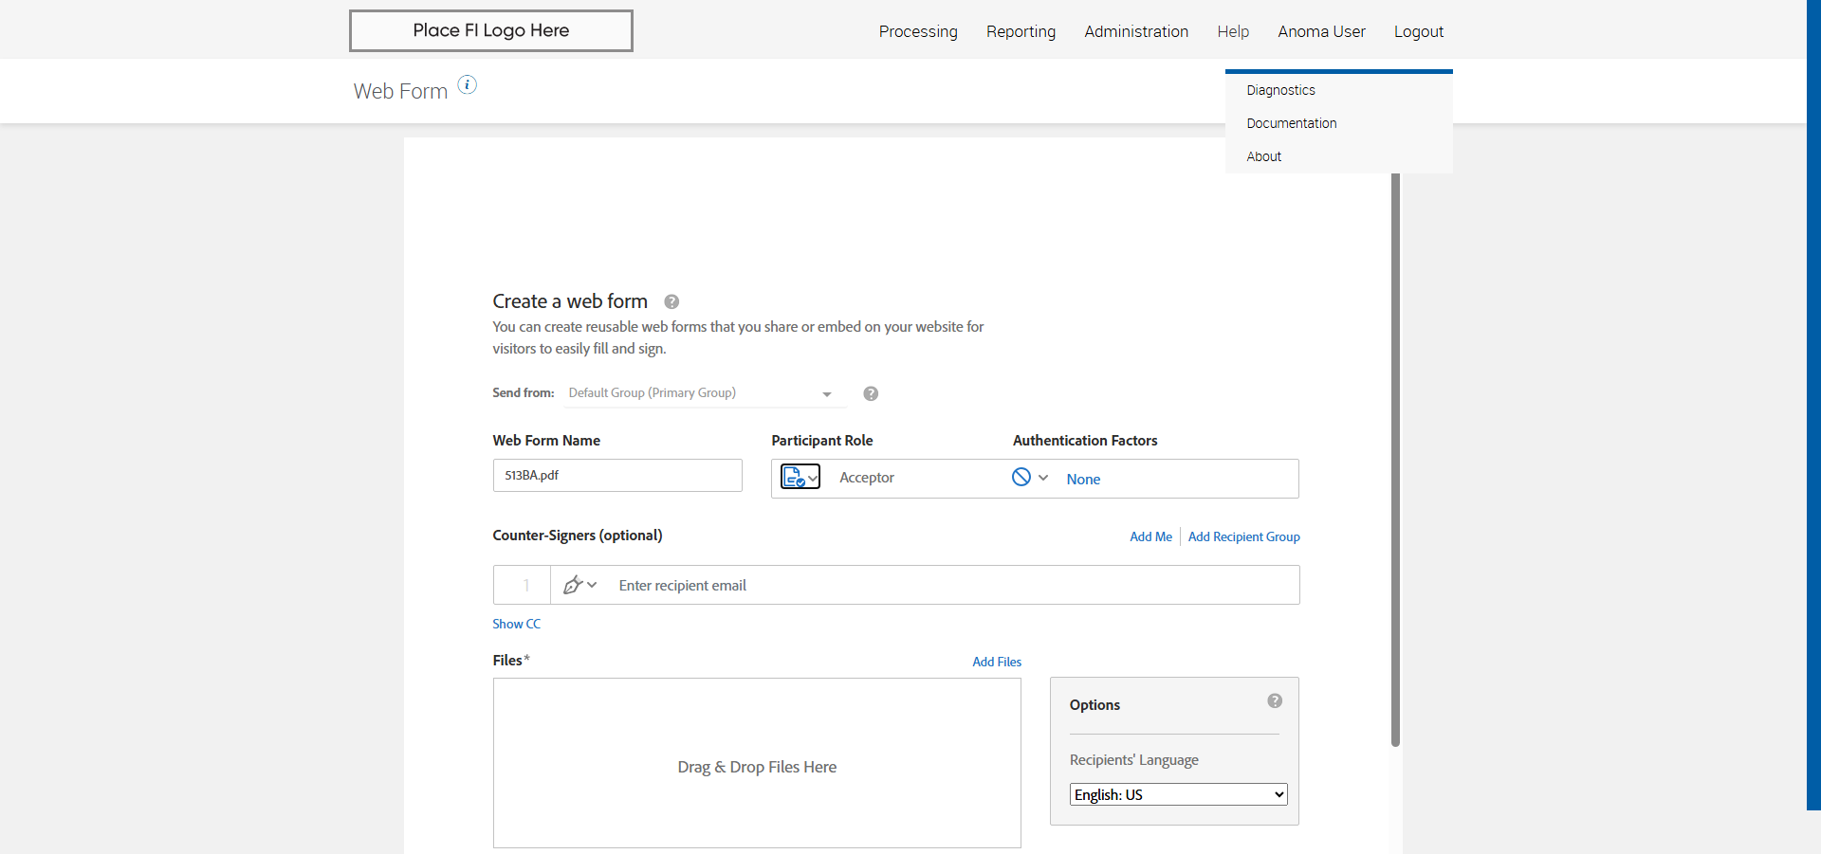Expand the Recipients' Language select box
1821x854 pixels.
(1178, 794)
